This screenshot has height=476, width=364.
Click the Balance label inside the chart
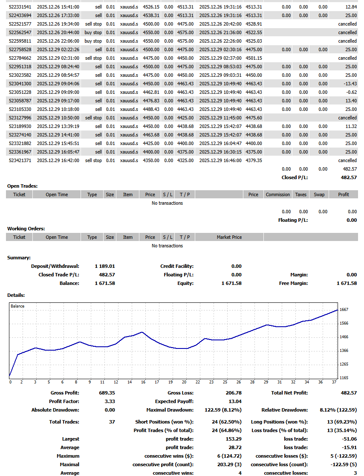click(17, 306)
